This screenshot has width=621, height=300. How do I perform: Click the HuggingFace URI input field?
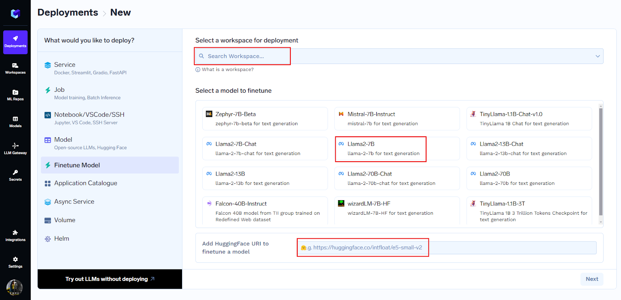tap(447, 248)
